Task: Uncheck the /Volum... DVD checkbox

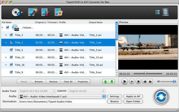Action: pos(7,27)
